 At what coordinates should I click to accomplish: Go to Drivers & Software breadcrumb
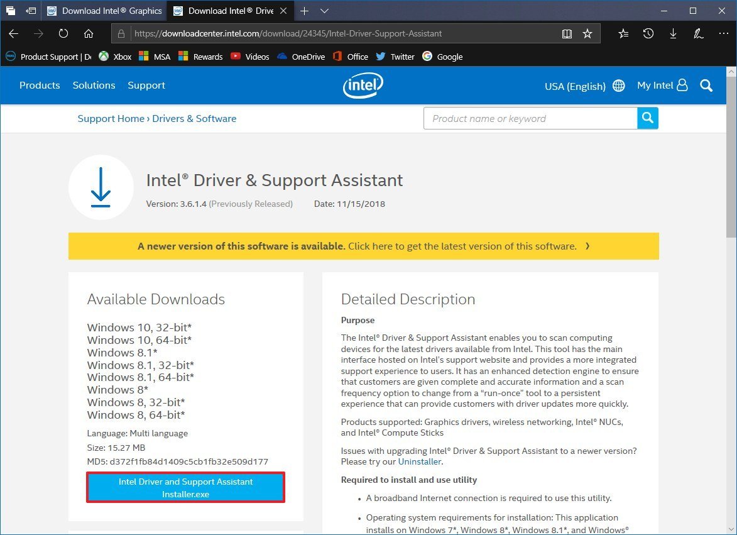coord(194,118)
